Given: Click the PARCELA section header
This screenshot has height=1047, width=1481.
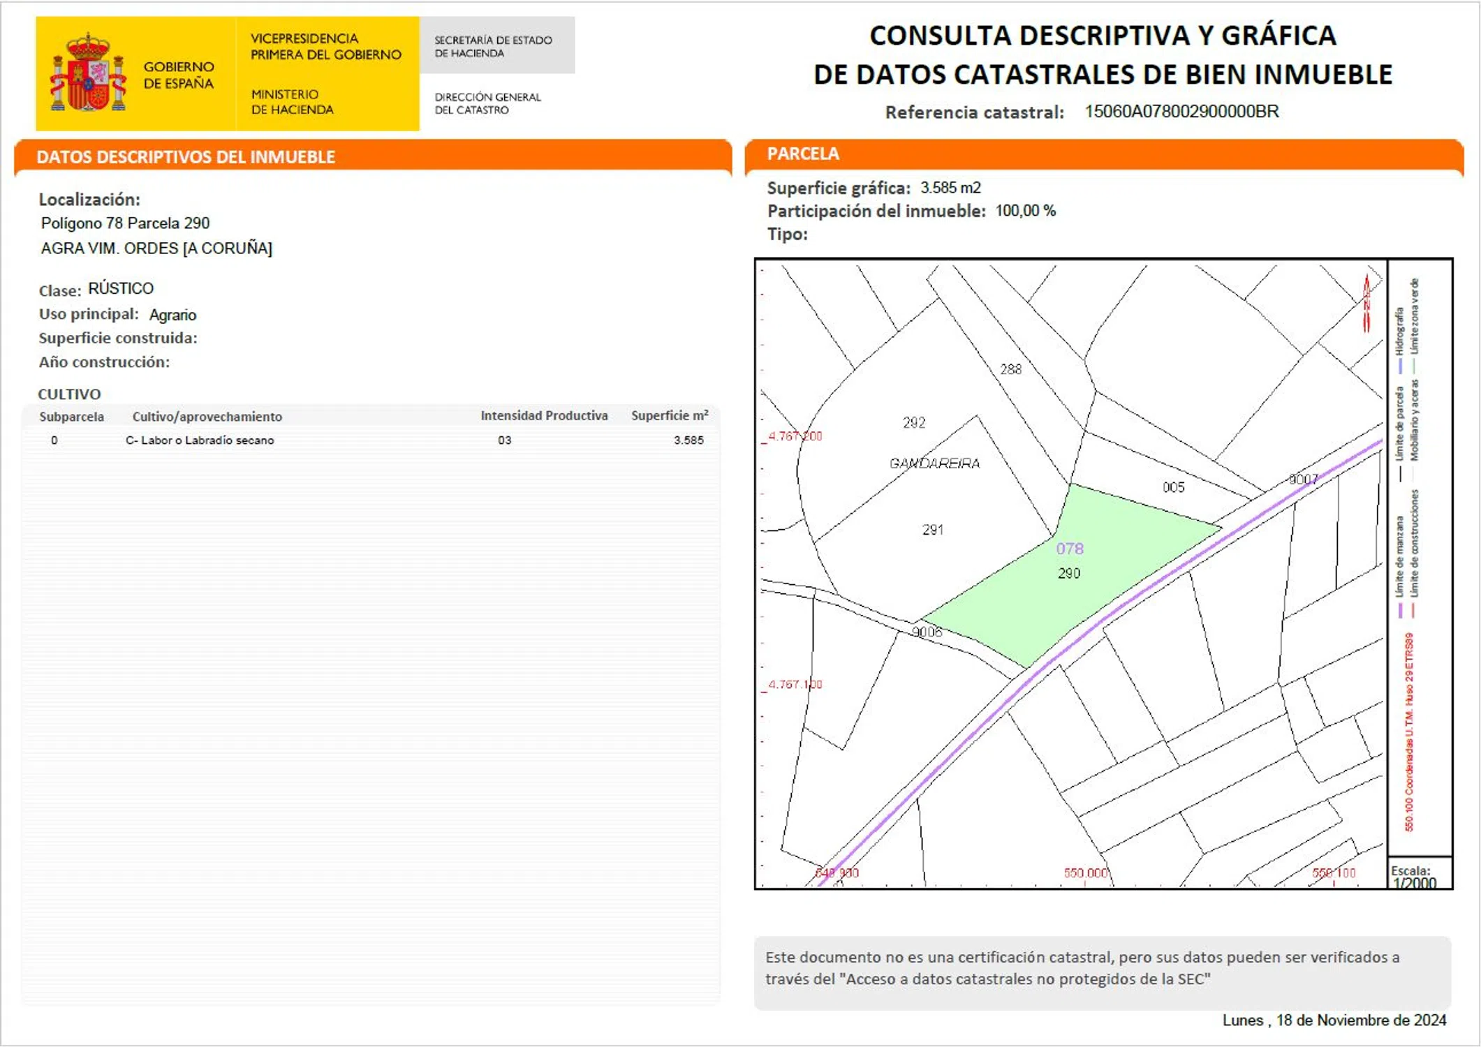Looking at the screenshot, I should coord(802,154).
